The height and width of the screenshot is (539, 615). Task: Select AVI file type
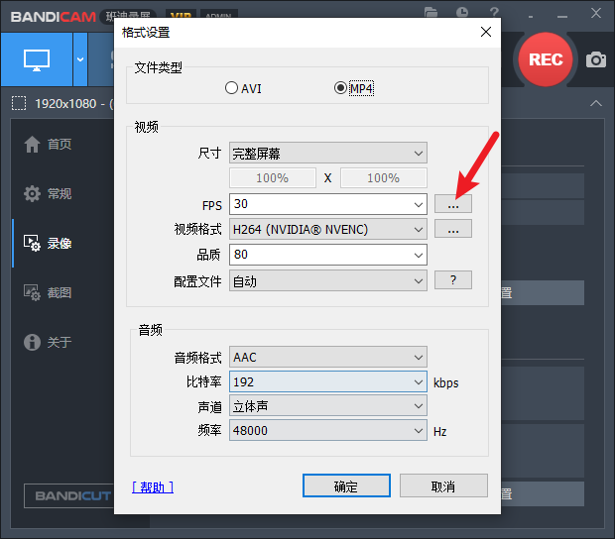[243, 88]
